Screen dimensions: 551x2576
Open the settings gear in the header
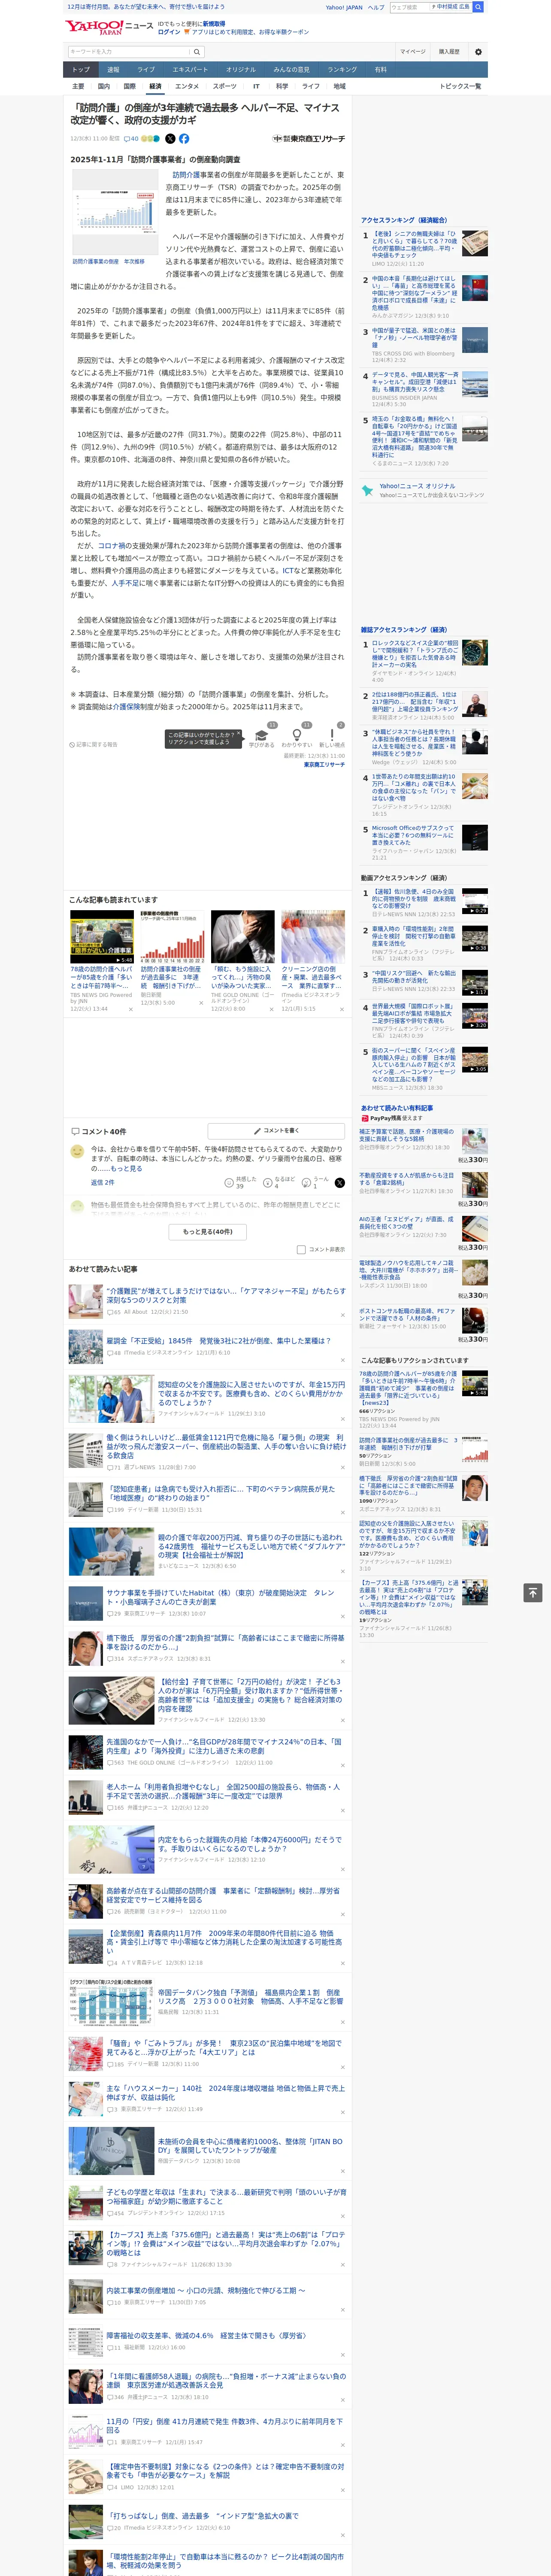(x=478, y=52)
